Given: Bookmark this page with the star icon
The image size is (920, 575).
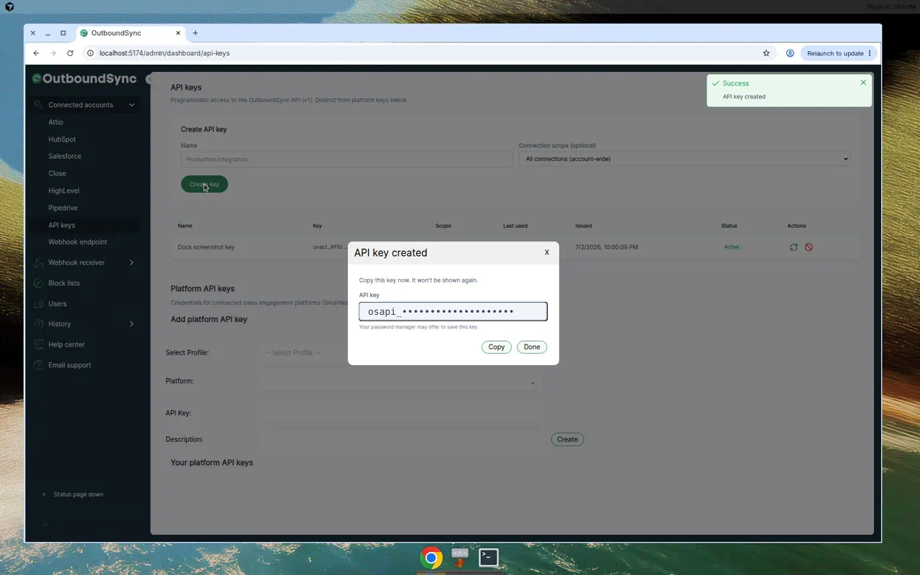Looking at the screenshot, I should (x=766, y=53).
